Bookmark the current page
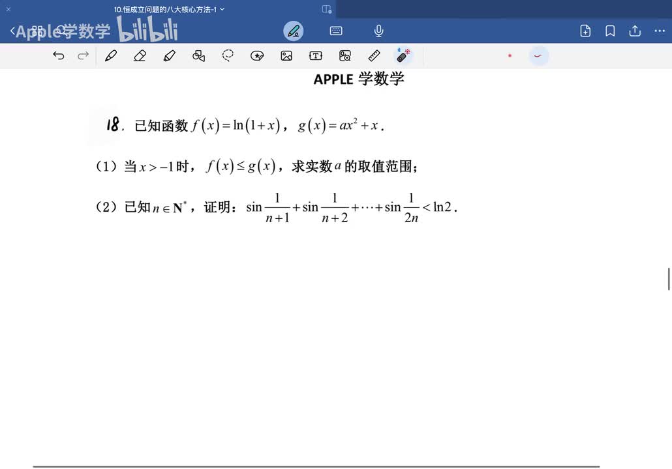 click(x=610, y=31)
